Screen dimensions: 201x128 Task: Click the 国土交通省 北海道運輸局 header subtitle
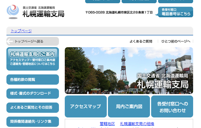point(39,8)
